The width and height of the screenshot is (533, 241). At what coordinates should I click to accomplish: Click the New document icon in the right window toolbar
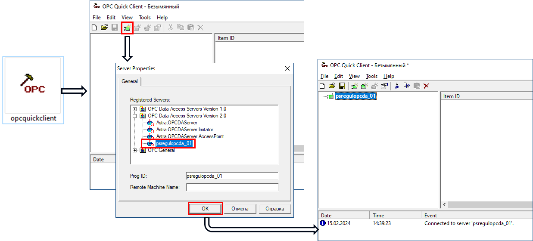pos(322,86)
